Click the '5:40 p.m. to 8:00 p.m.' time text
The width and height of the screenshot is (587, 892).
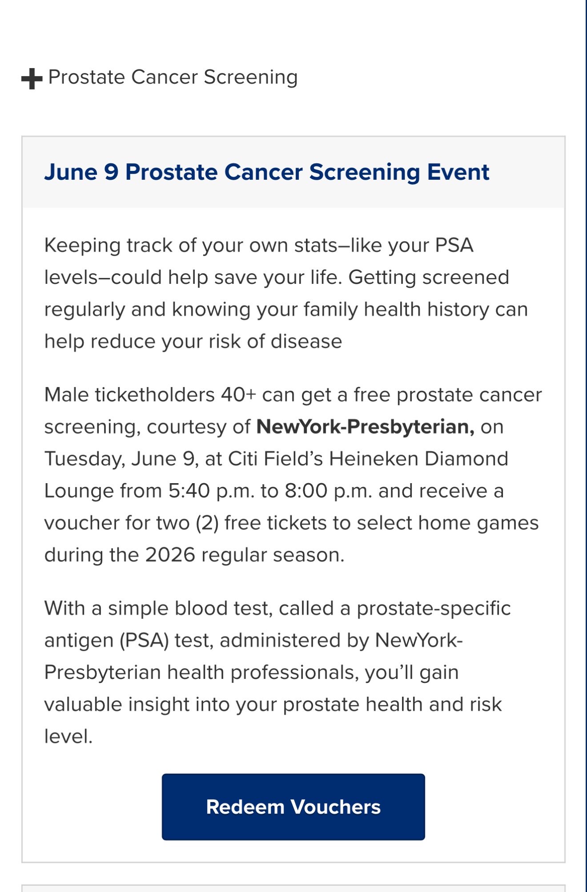[x=270, y=491]
